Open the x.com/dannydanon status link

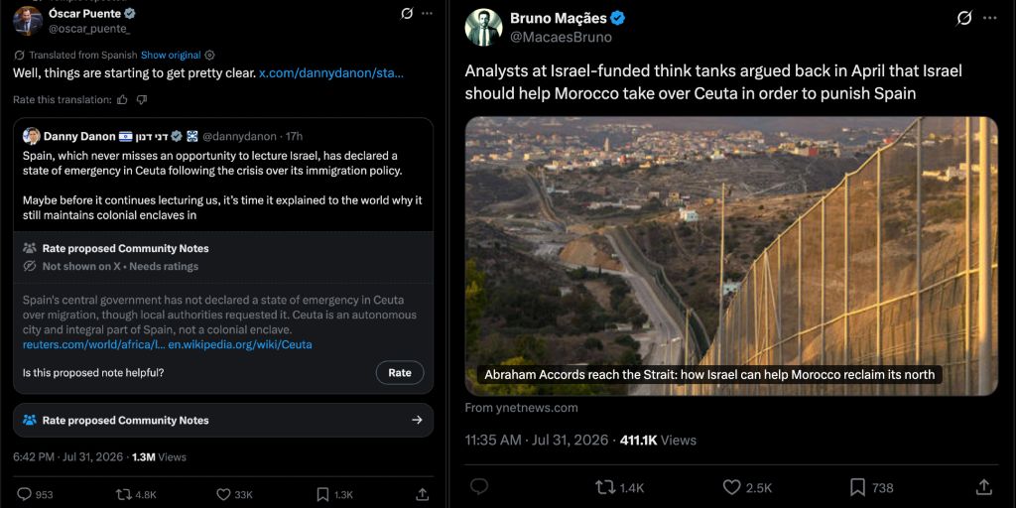331,73
